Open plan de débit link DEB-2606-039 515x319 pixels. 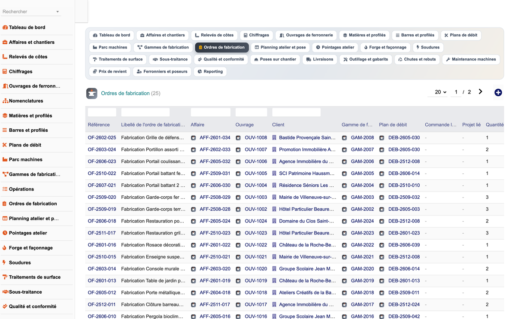[x=404, y=245]
